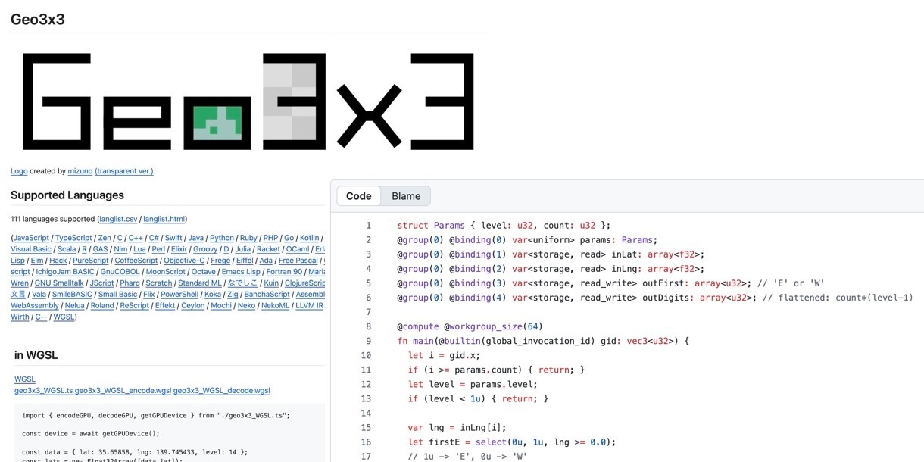Open the Visual Basic language link

[31, 249]
